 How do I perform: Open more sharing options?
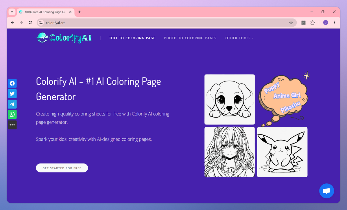click(x=12, y=125)
